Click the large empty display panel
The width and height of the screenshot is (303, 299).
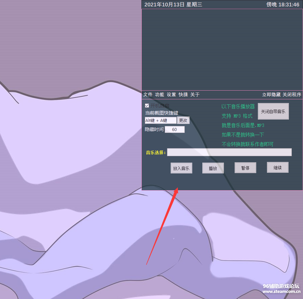coord(222,49)
